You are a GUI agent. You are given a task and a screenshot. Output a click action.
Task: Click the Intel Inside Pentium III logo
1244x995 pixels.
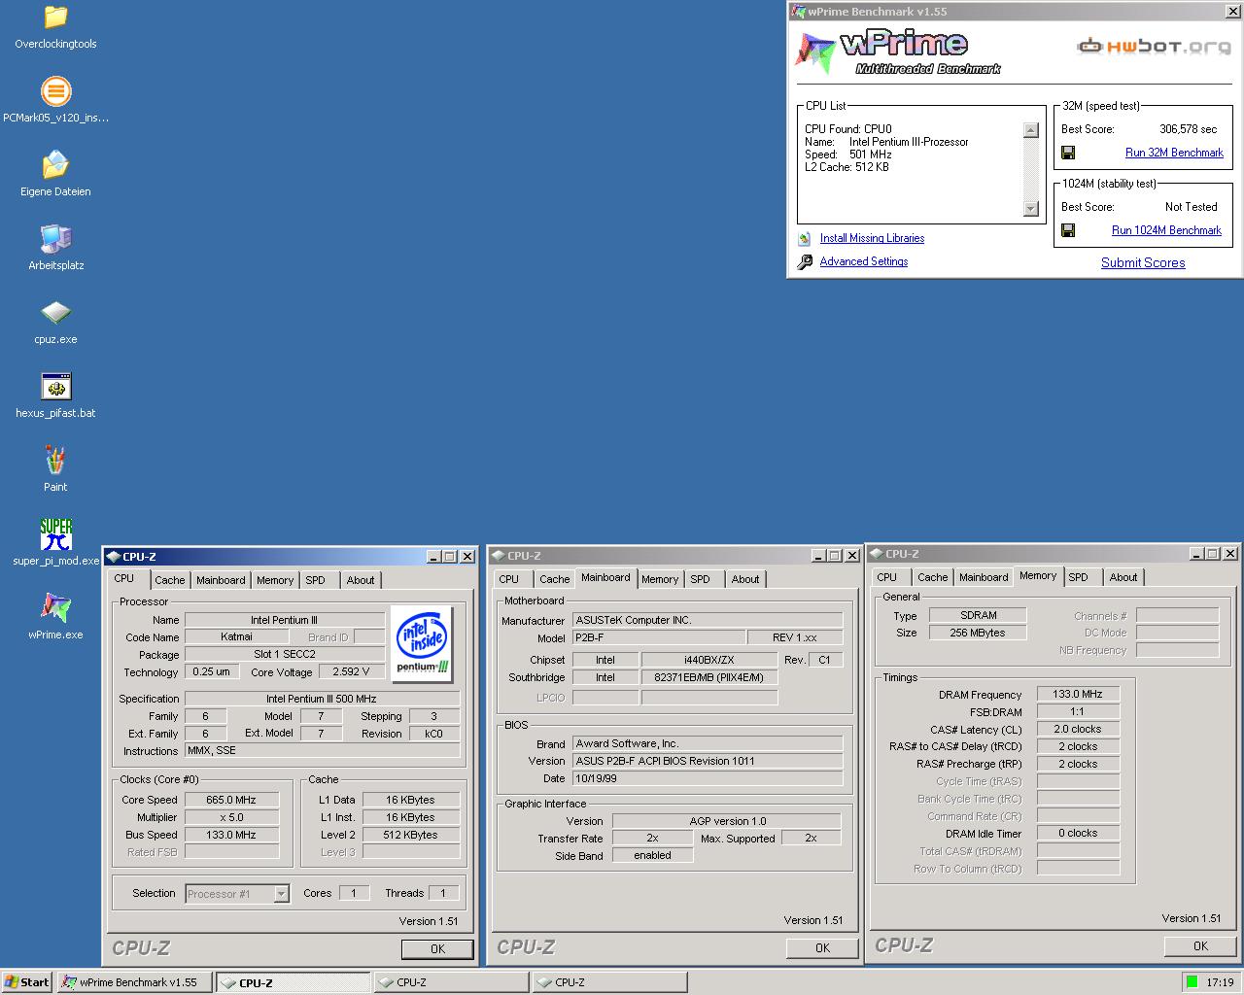click(x=422, y=642)
